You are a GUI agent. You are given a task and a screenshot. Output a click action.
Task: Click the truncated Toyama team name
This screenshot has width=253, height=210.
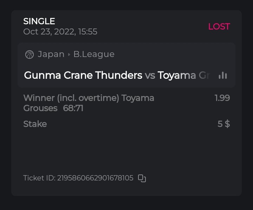click(x=183, y=75)
